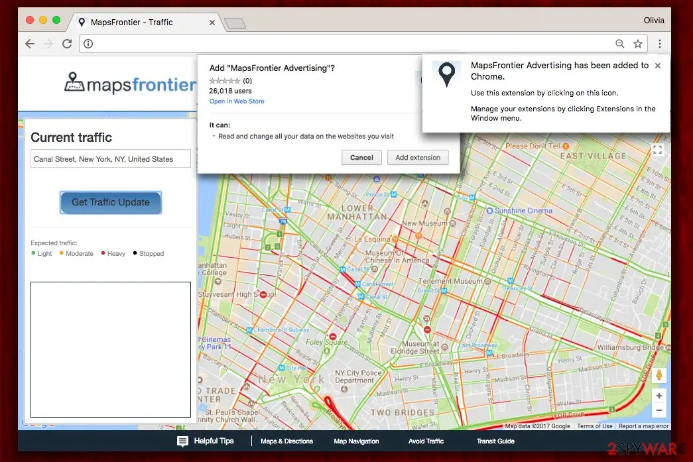Click the Helpful Tips chat icon

182,441
